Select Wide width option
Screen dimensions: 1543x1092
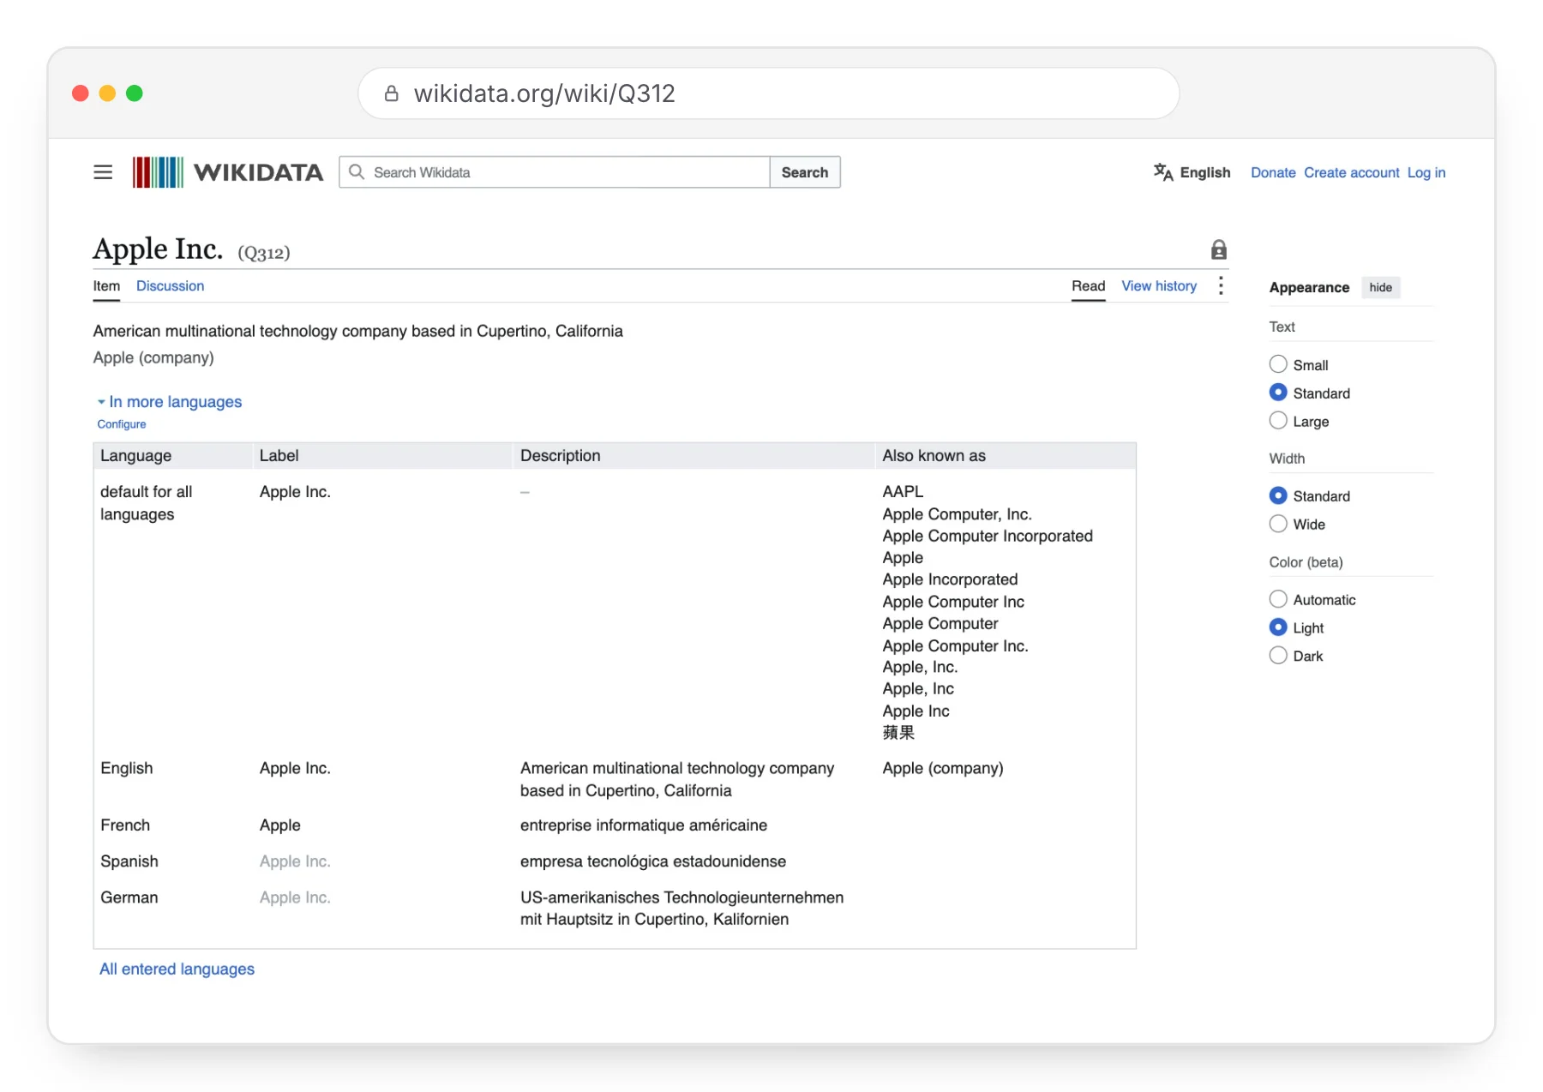(1277, 524)
